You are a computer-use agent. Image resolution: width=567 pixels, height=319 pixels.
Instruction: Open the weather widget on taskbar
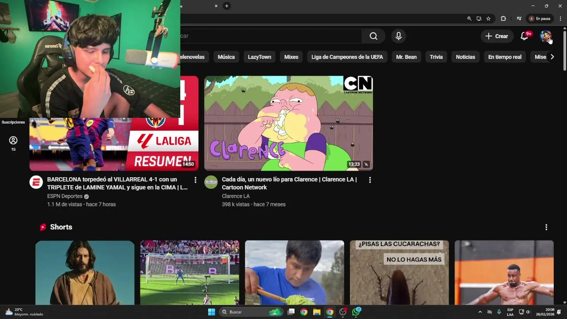click(x=24, y=312)
